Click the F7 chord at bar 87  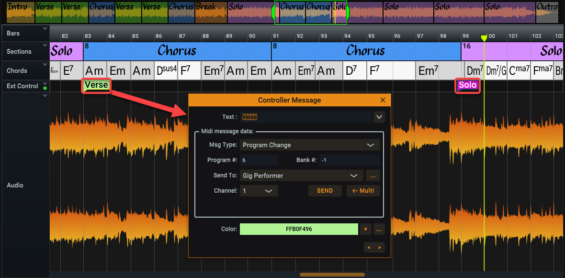coord(190,70)
